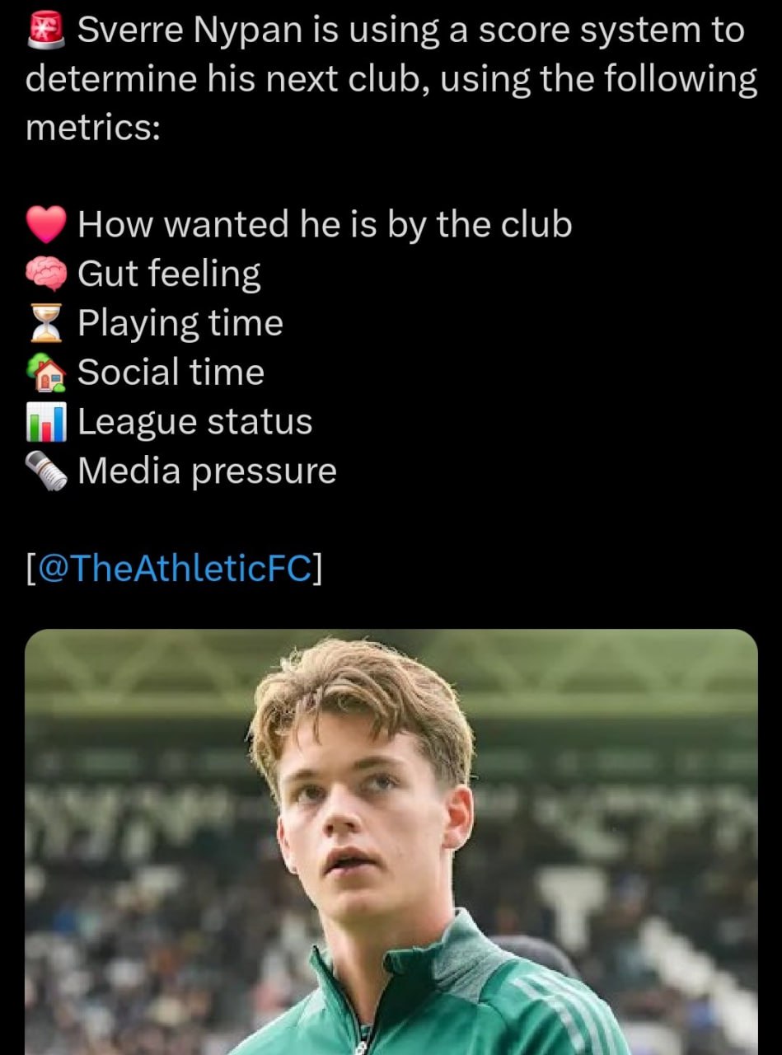Click the 'Playing time' text
Image resolution: width=782 pixels, height=1055 pixels.
point(180,323)
